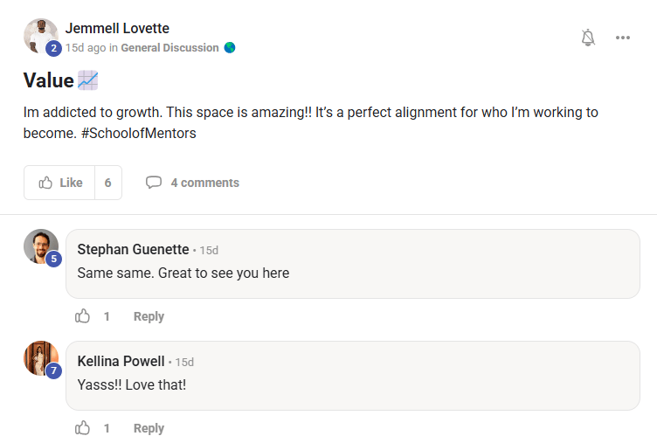
Task: Click level 2 badge on Jemmell's avatar
Action: pos(53,49)
